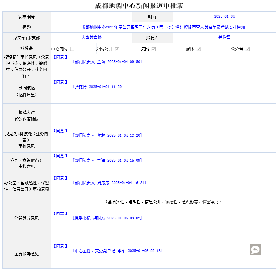277x269 pixels.
Task: Click the 拟稿人 label cell
Action: (x=152, y=38)
